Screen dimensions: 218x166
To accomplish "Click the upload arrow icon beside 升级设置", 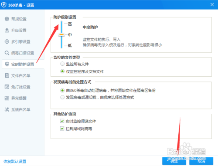I will 7,30.
